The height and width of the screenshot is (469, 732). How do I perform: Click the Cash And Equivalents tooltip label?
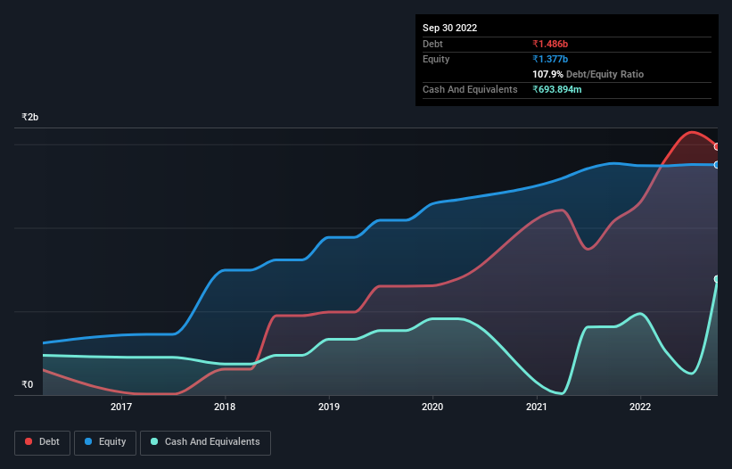470,89
